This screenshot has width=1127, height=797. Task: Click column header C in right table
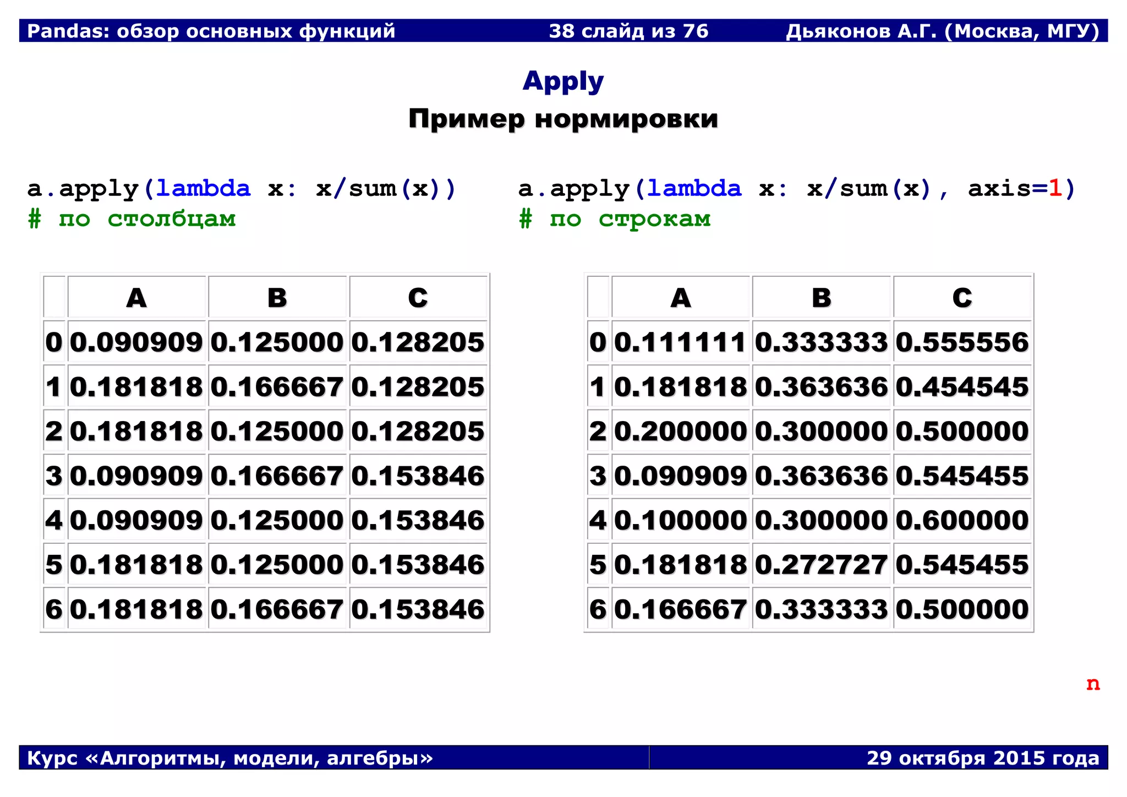(x=962, y=298)
